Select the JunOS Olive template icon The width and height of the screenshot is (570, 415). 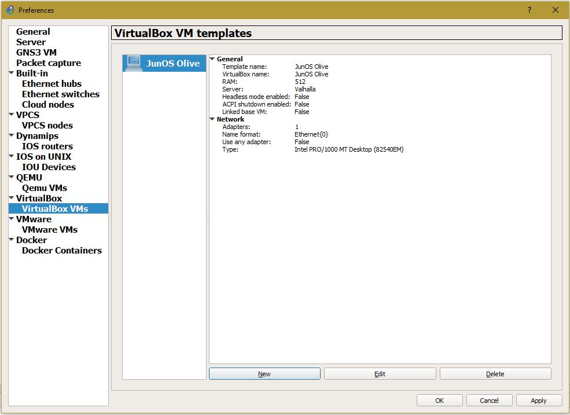[133, 63]
